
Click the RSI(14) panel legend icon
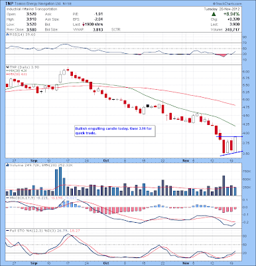[7, 35]
